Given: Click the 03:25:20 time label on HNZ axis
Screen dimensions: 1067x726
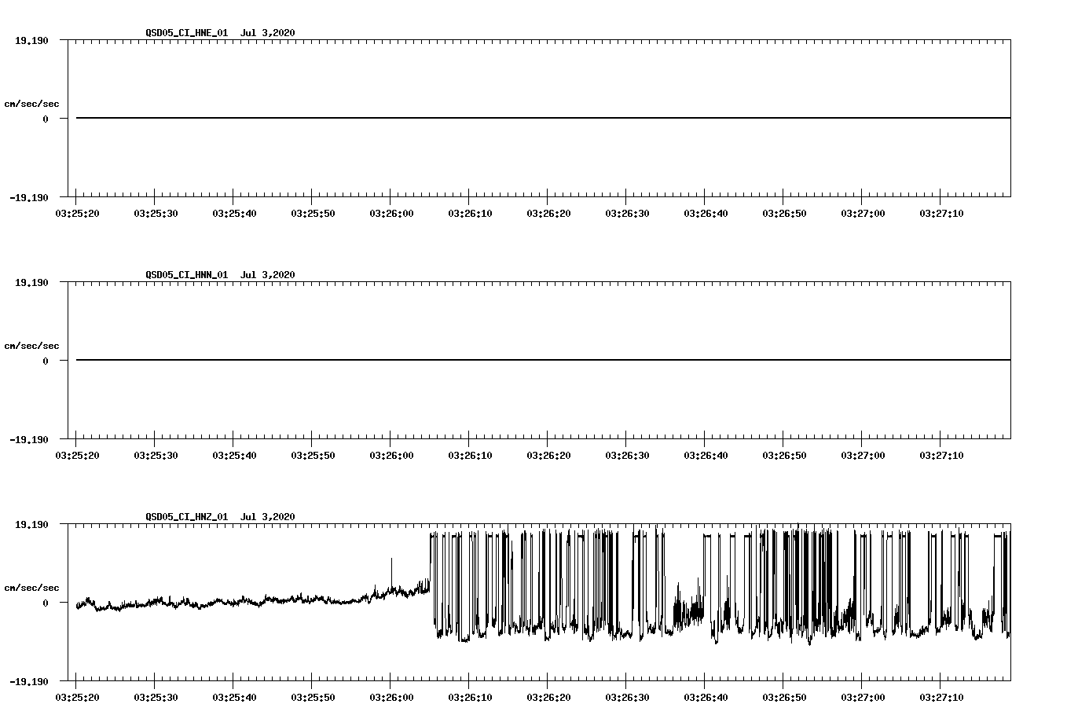Looking at the screenshot, I should click(76, 698).
